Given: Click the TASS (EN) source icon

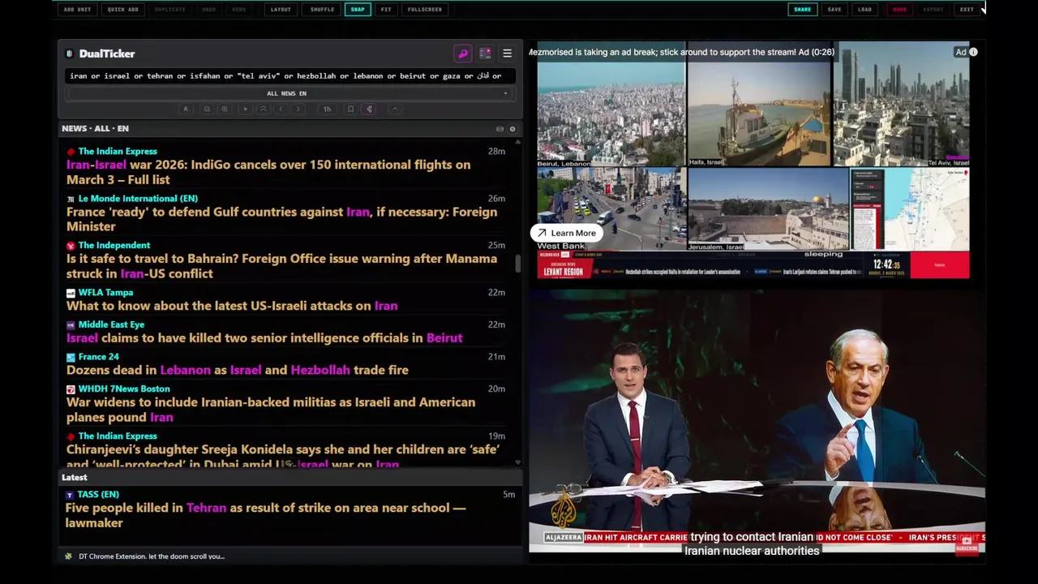Looking at the screenshot, I should click(x=70, y=495).
